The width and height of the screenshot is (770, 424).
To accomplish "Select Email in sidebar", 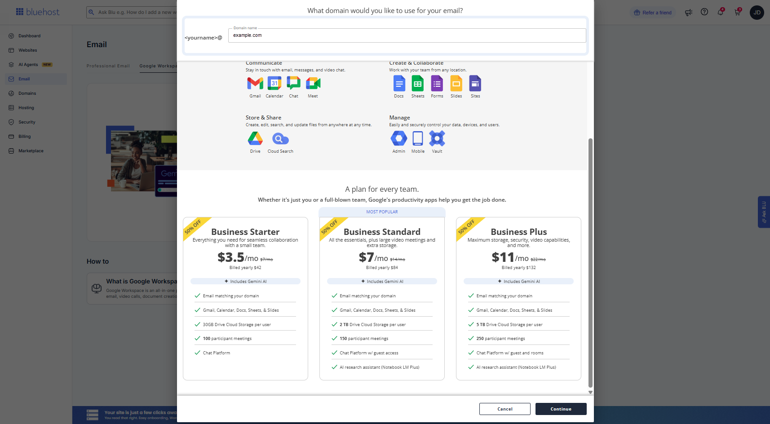I will pos(36,79).
